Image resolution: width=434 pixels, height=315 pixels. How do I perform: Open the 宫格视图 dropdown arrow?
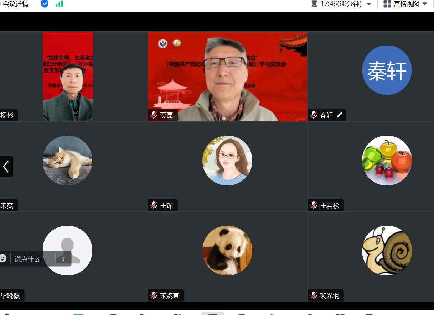coord(425,4)
